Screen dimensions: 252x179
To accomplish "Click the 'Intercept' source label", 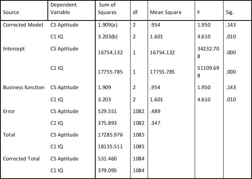I will pyautogui.click(x=14, y=49).
